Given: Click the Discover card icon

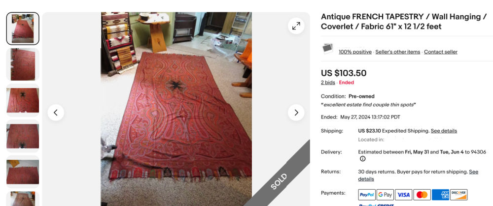Looking at the screenshot, I should tap(458, 195).
